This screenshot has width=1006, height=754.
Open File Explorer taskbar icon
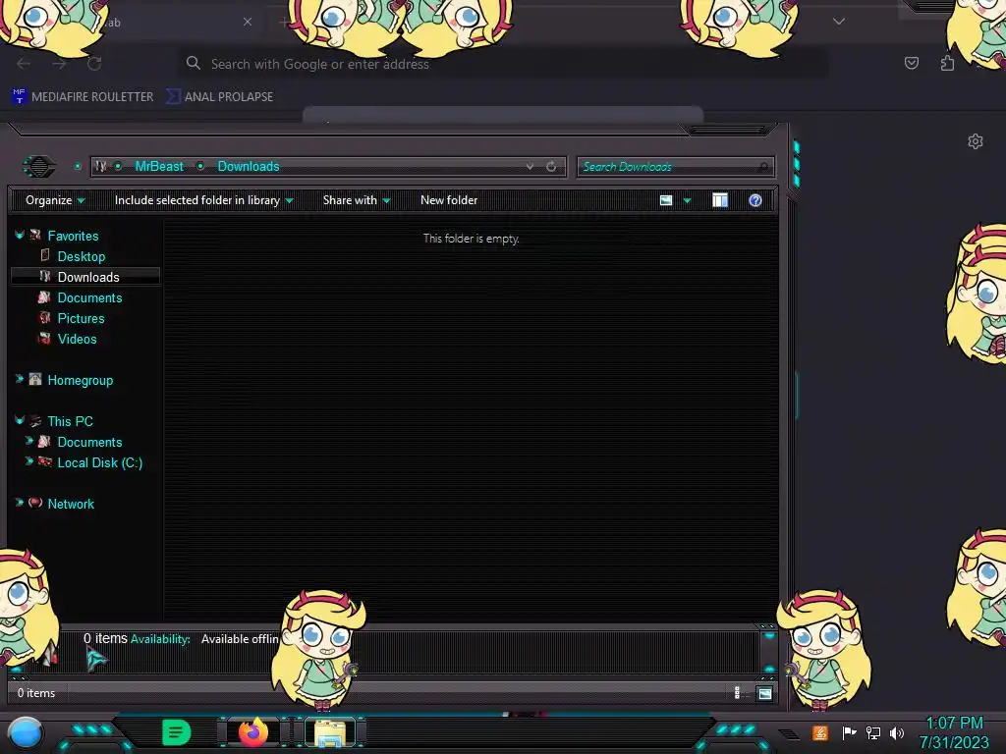(330, 732)
